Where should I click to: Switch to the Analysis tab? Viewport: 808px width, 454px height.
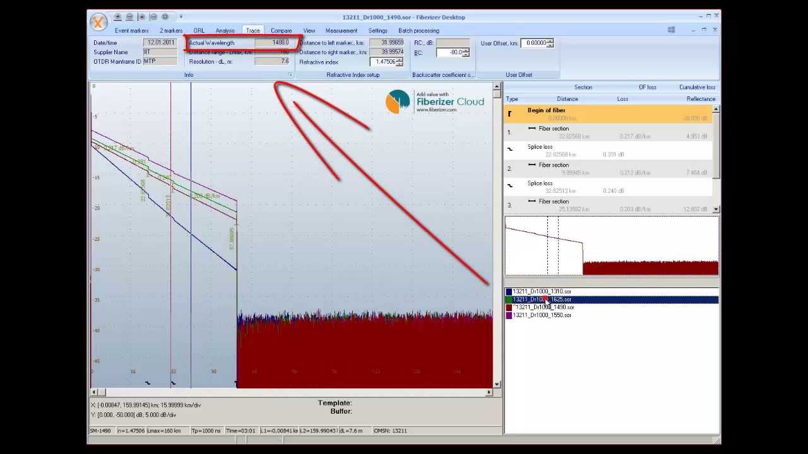coord(225,30)
